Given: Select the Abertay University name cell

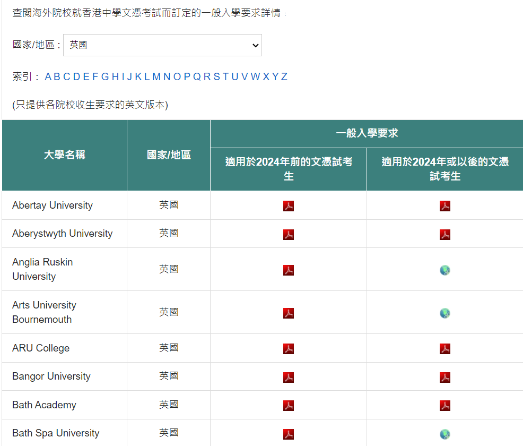Looking at the screenshot, I should pos(64,205).
